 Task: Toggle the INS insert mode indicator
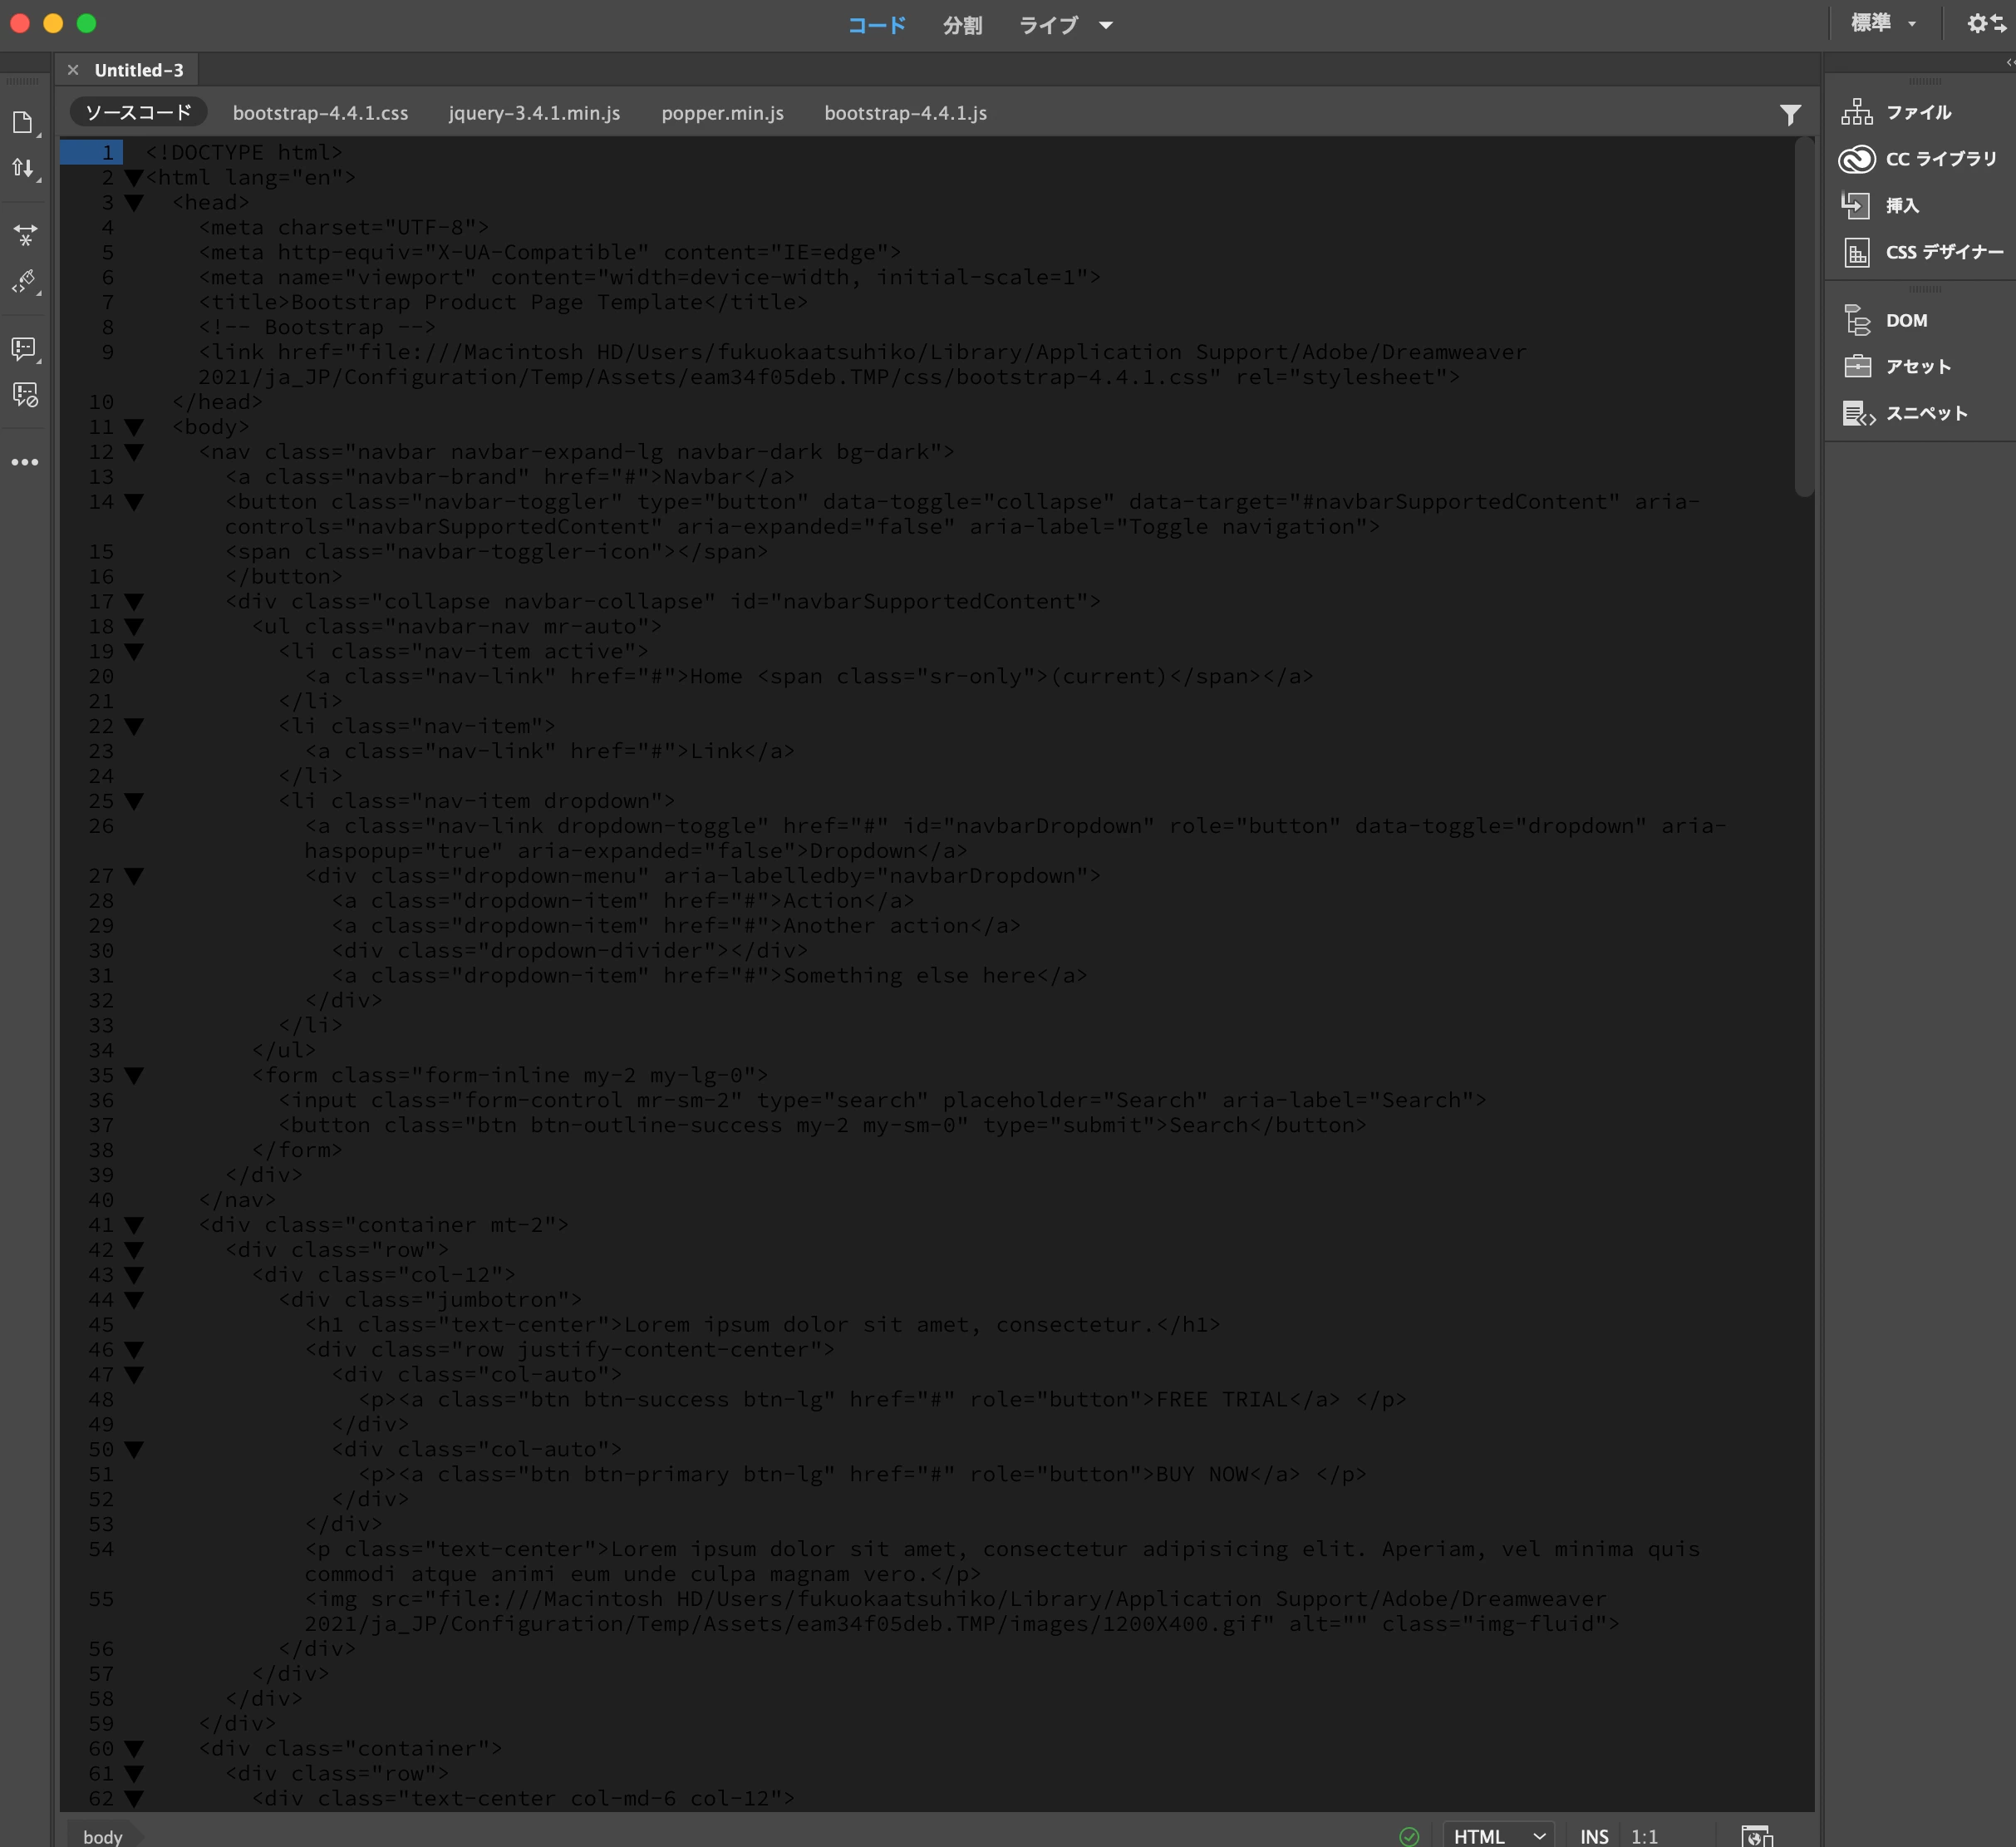[x=1594, y=1836]
